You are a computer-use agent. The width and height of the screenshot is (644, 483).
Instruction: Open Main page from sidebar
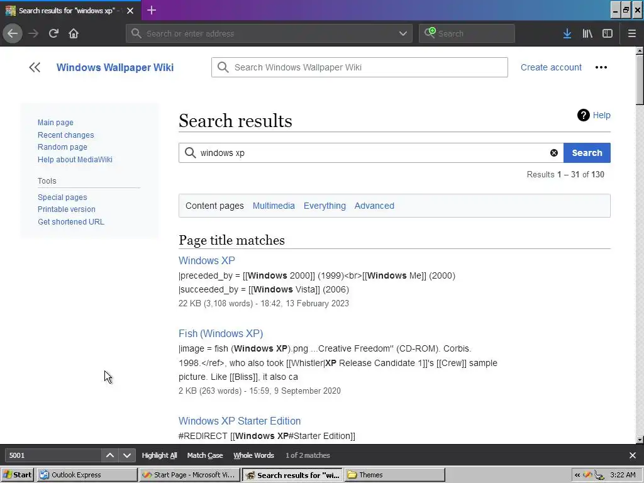point(55,123)
